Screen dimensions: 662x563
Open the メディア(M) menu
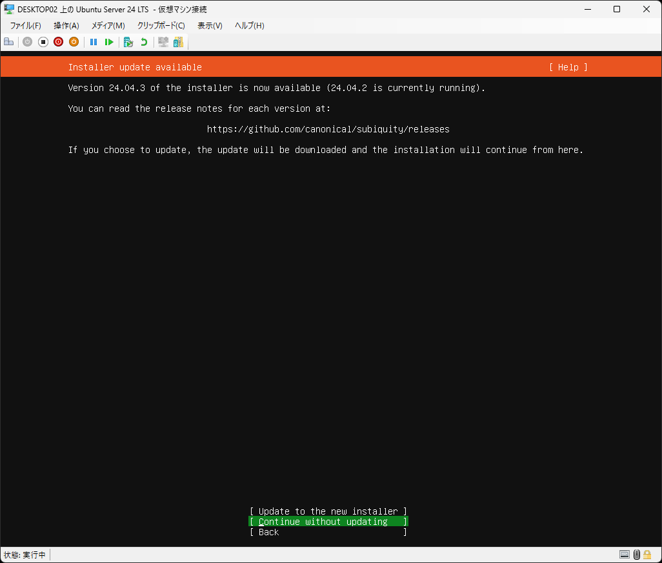108,26
